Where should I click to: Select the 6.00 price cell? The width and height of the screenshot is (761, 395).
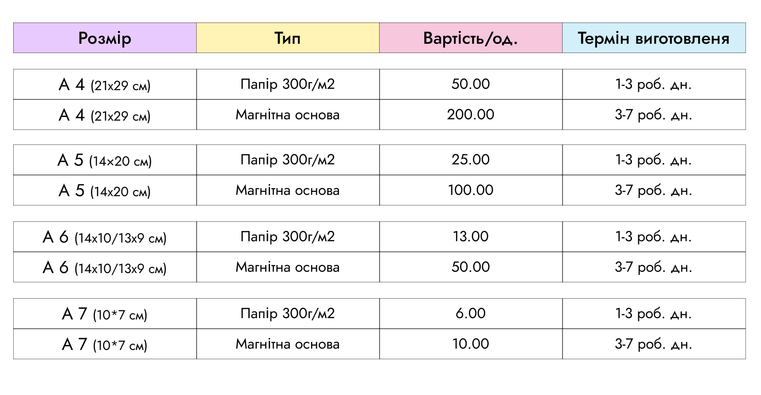click(x=471, y=314)
